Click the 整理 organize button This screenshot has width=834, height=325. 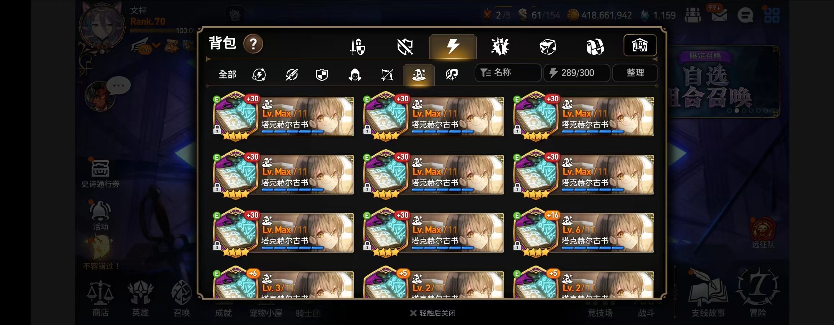635,73
